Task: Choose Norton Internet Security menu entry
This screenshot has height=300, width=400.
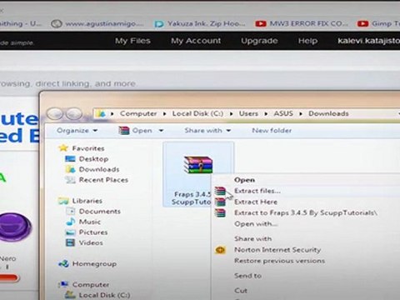Action: pyautogui.click(x=277, y=250)
